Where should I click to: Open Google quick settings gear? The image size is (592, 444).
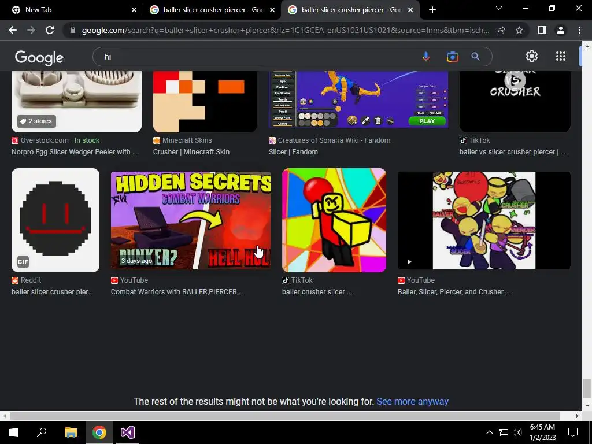pos(532,56)
